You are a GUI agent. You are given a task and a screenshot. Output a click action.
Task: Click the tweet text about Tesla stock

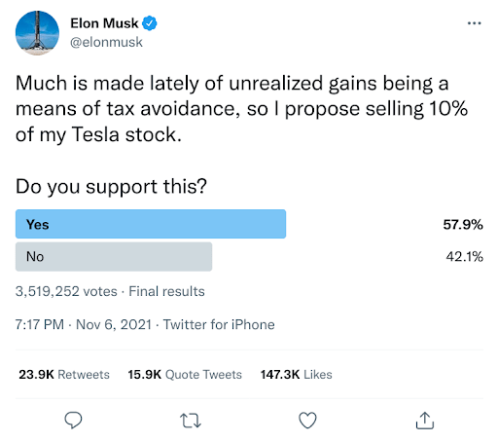pos(241,109)
